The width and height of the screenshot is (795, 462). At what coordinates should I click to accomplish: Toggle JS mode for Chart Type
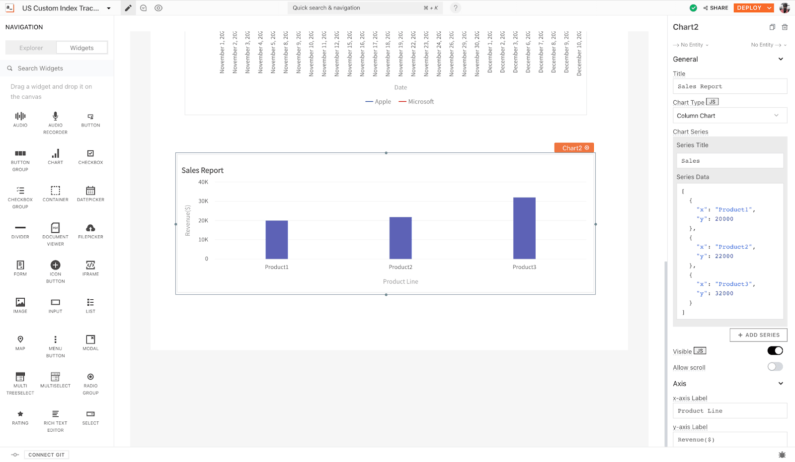coord(712,102)
